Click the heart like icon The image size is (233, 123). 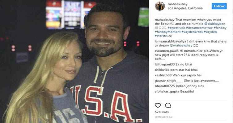(158, 105)
